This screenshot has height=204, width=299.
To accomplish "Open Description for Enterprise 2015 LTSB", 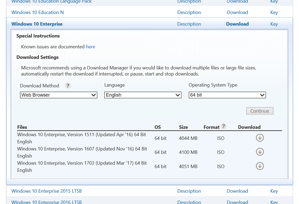I will click(x=189, y=191).
